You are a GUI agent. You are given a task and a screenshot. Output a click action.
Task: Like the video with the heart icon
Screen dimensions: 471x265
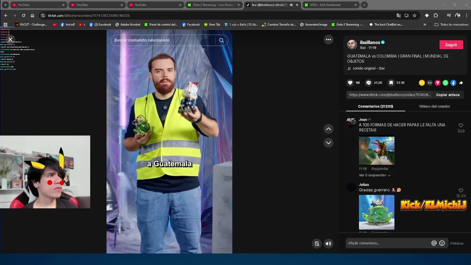click(350, 83)
